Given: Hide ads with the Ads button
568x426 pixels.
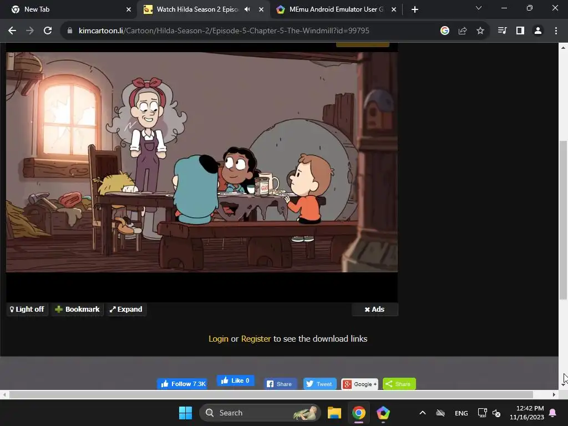Looking at the screenshot, I should point(374,310).
